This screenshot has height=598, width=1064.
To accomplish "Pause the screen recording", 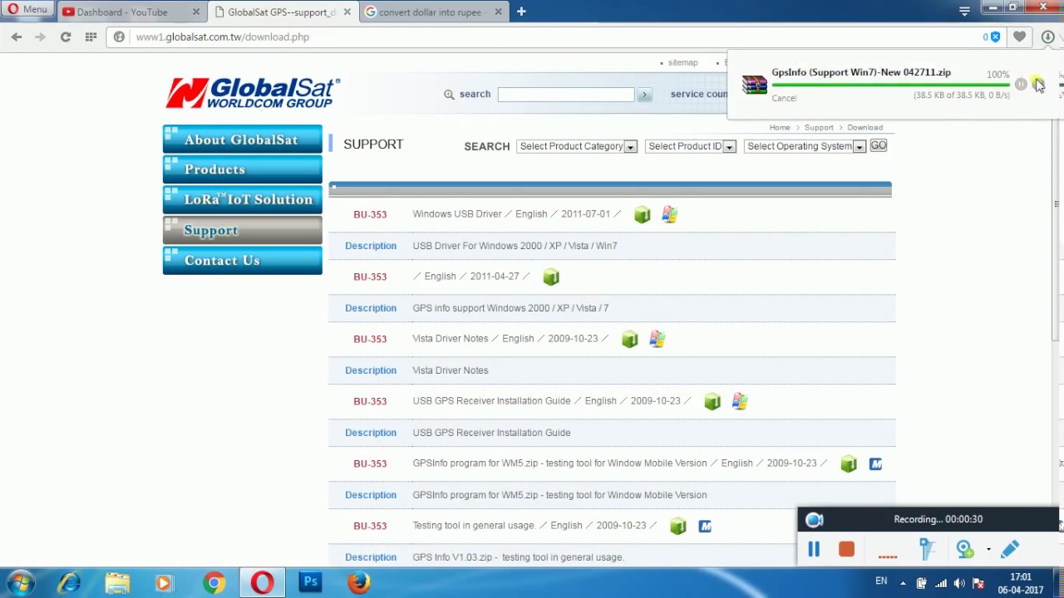I will (x=814, y=549).
